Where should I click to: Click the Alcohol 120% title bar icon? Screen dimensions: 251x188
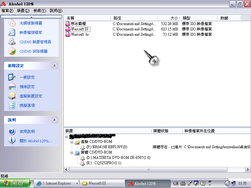[x=3, y=4]
